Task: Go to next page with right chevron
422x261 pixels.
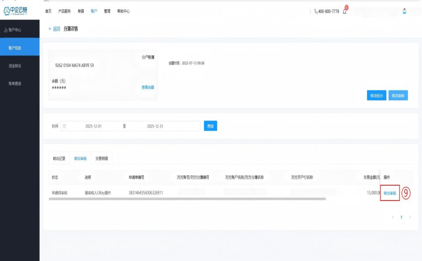Action: click(410, 217)
